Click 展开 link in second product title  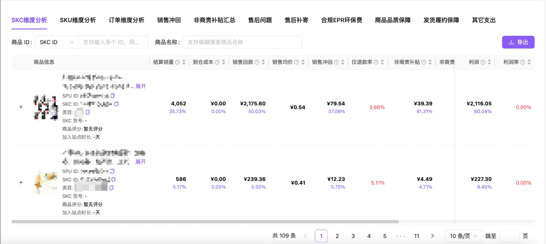click(140, 162)
